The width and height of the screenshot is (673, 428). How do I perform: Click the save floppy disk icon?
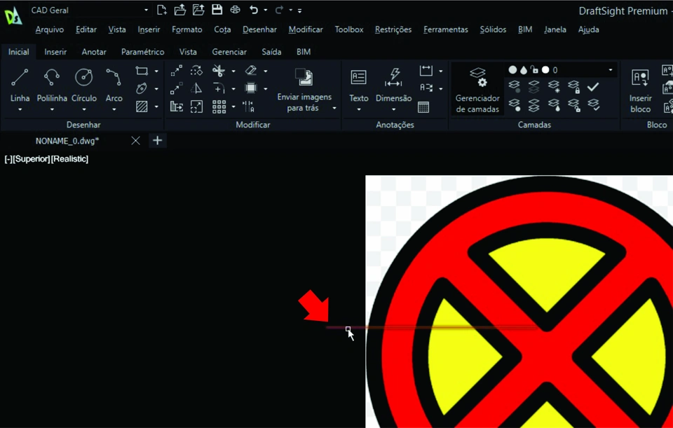pos(217,10)
